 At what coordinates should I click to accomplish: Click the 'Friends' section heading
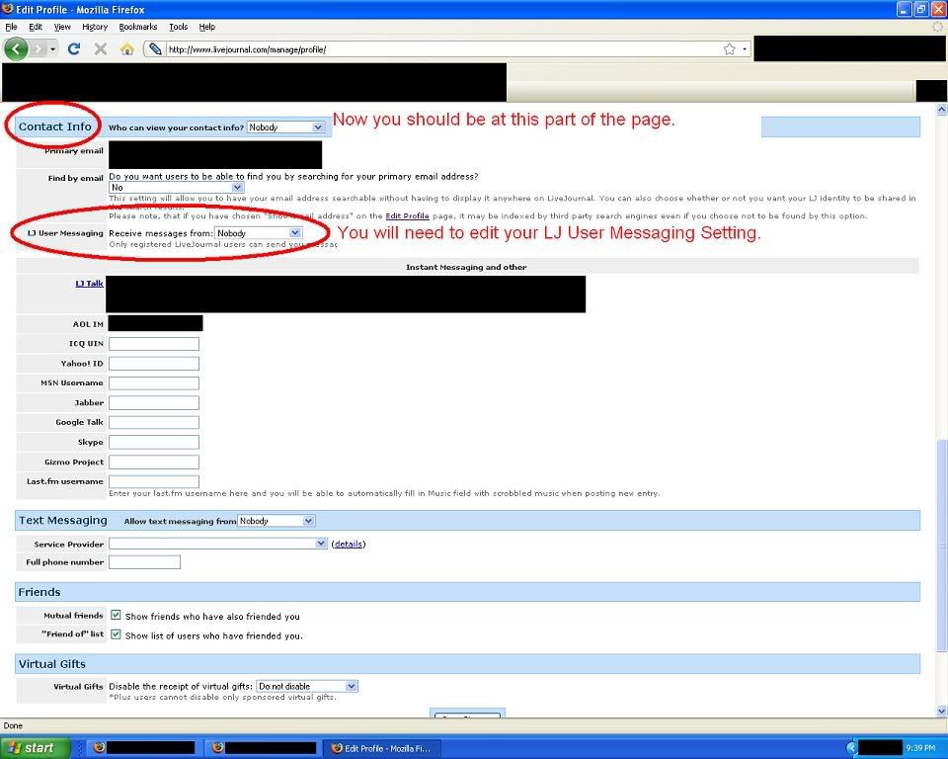point(39,592)
